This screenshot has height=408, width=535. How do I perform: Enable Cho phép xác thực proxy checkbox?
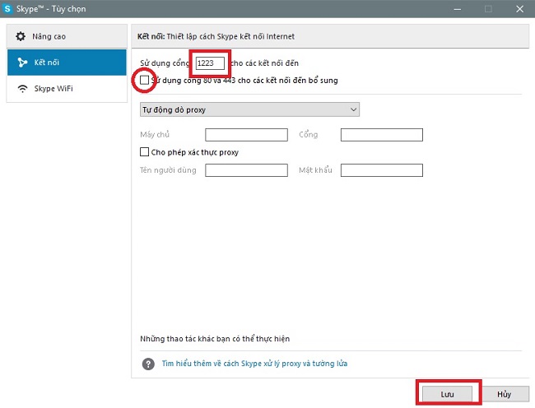coord(144,151)
